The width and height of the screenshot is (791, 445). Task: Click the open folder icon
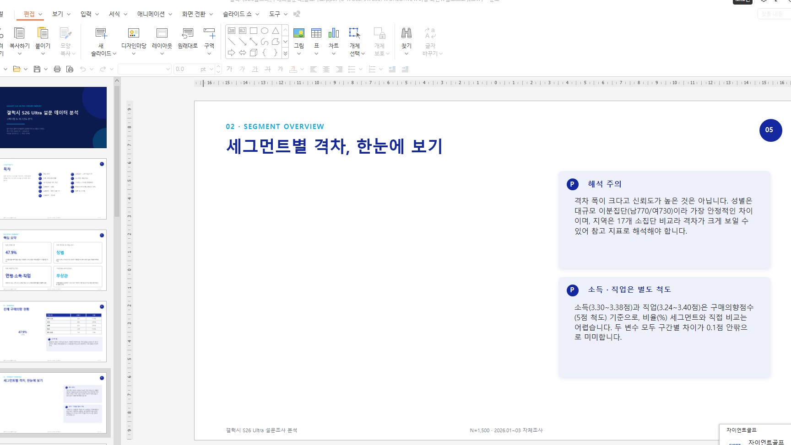pos(16,69)
